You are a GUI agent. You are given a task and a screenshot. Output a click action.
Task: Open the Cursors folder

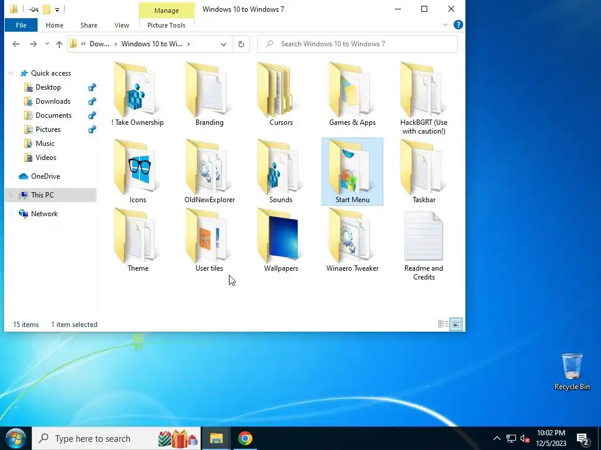[281, 95]
